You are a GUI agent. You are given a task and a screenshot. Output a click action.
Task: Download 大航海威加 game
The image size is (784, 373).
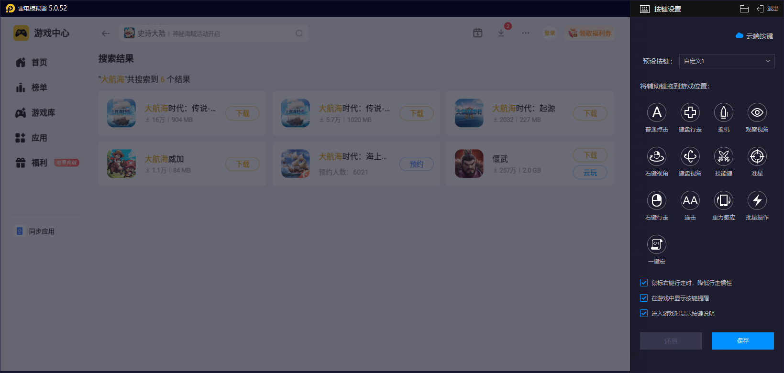coord(243,164)
